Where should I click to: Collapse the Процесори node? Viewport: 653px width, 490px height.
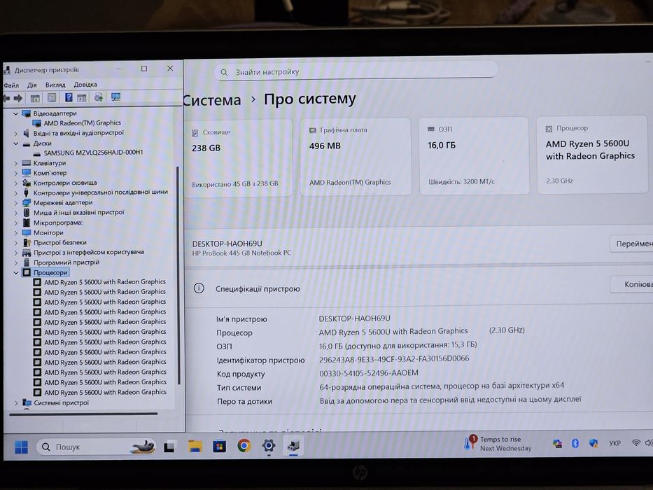(x=15, y=273)
